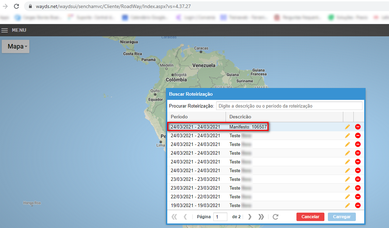Jump to the last page of results
This screenshot has height=228, width=389.
(261, 217)
